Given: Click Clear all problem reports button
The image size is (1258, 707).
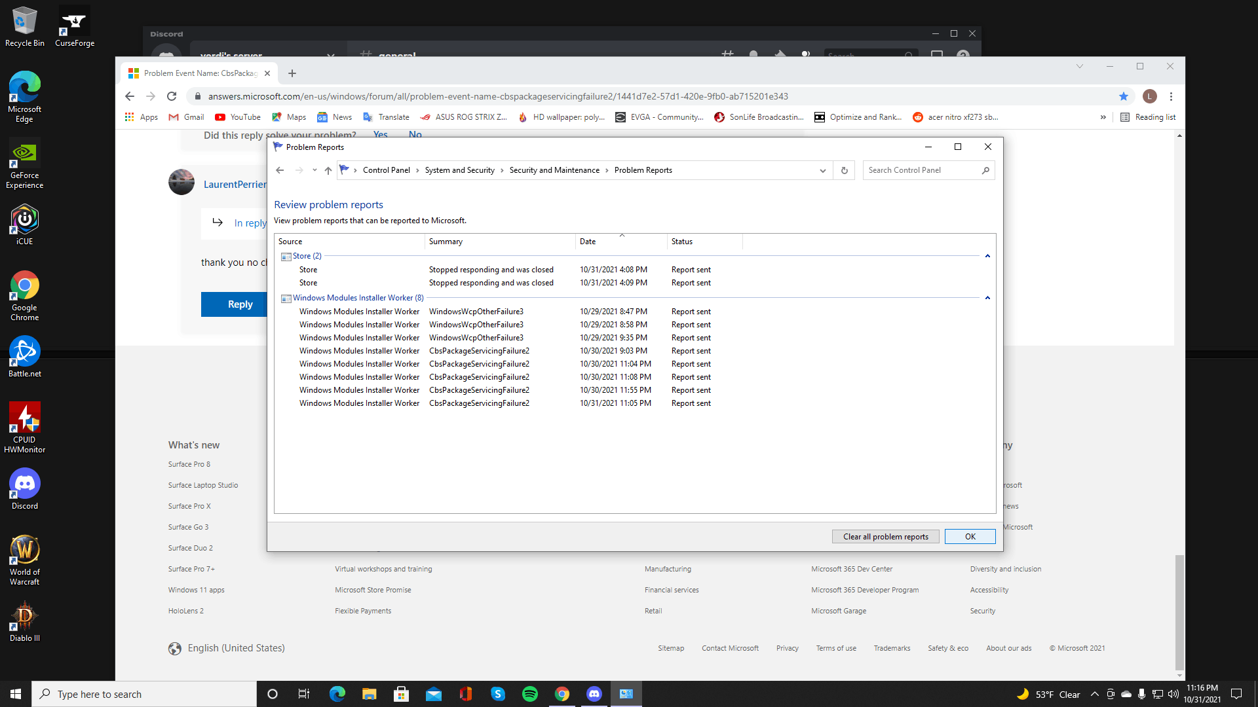Looking at the screenshot, I should coord(885,537).
